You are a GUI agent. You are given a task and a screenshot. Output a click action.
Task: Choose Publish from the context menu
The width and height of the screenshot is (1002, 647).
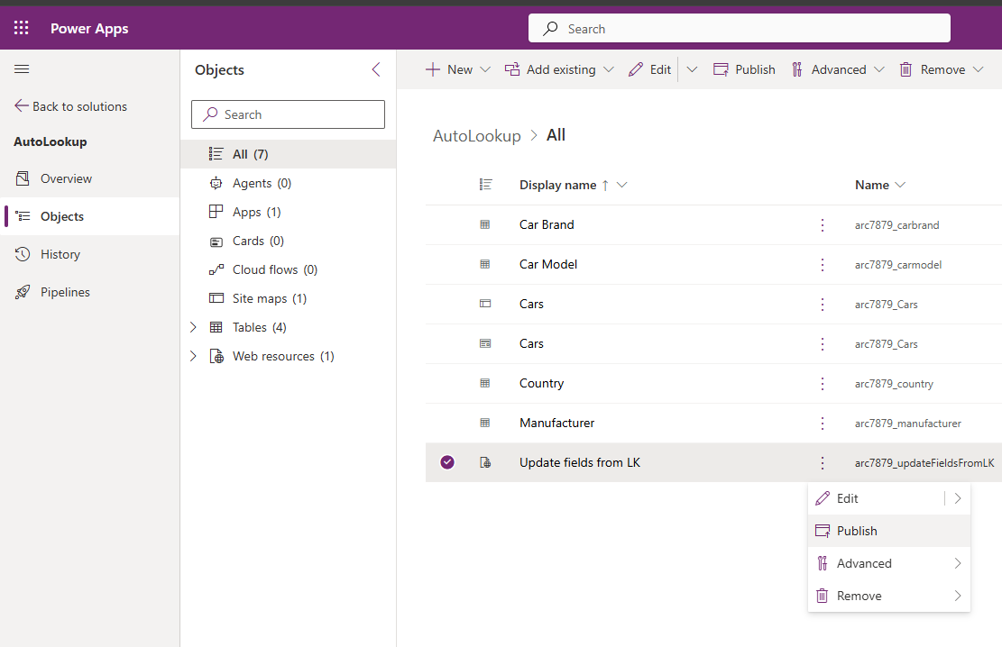click(x=856, y=530)
